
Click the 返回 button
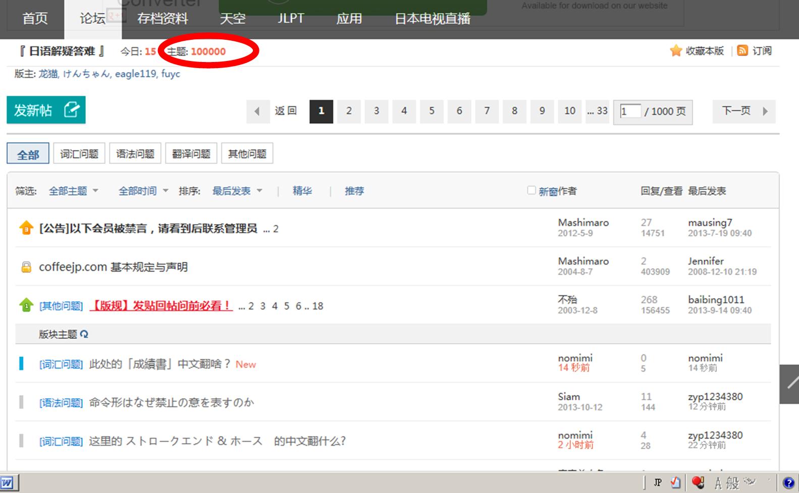point(286,111)
